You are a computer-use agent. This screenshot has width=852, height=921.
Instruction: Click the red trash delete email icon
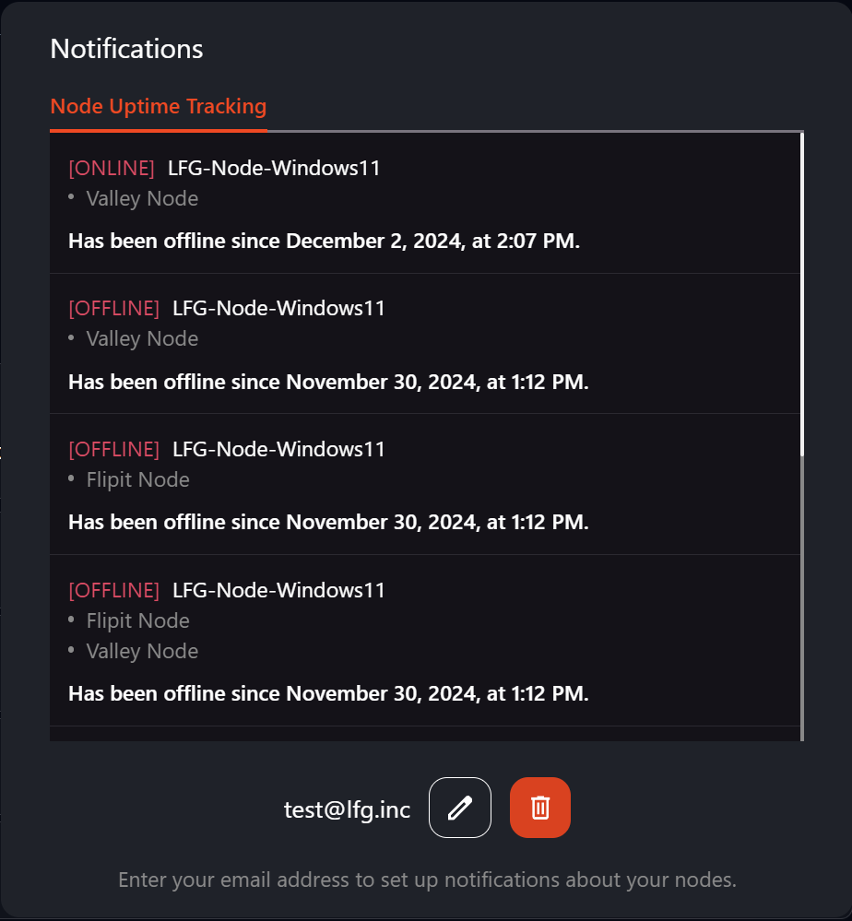[540, 808]
